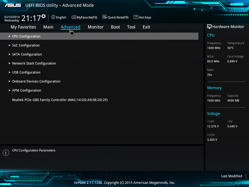249x187 pixels.
Task: Click the Hardware Monitor screen icon
Action: pos(209,27)
